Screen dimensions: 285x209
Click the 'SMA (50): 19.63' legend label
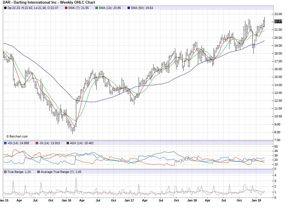click(142, 8)
